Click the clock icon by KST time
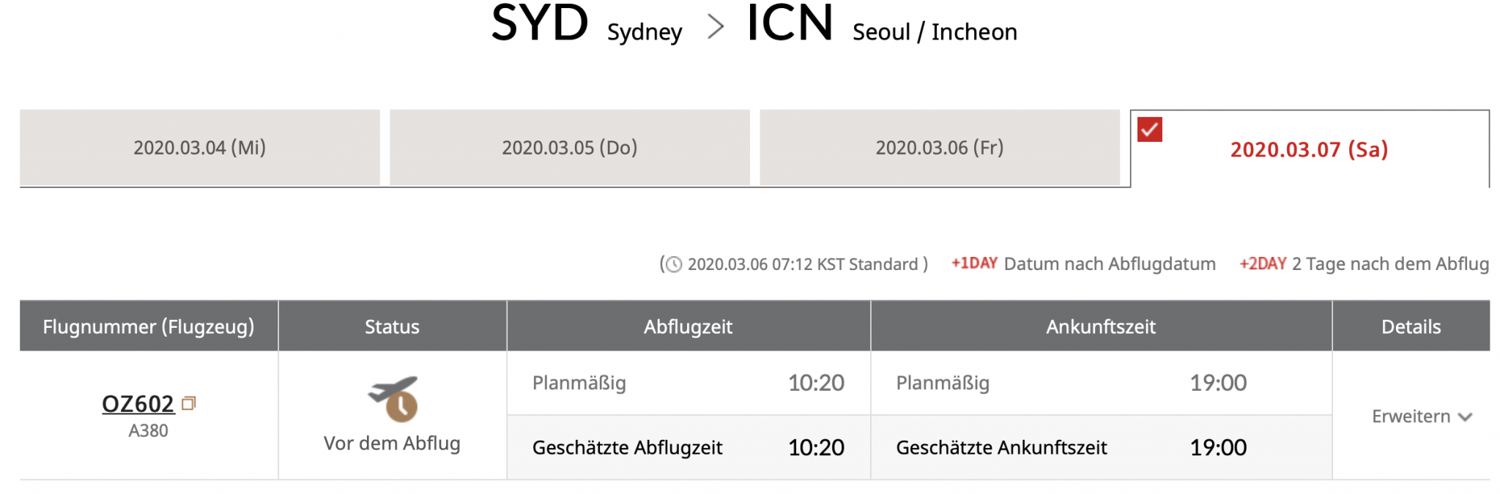 [x=673, y=264]
